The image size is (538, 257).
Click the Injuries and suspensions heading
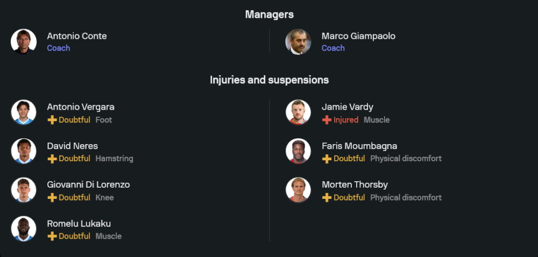coord(269,80)
